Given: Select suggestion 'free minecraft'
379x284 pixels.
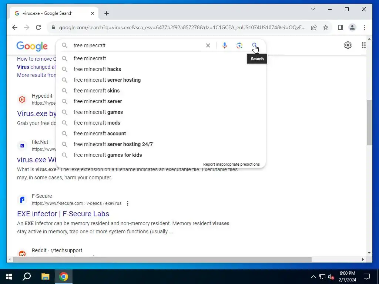Looking at the screenshot, I should click(161, 58).
